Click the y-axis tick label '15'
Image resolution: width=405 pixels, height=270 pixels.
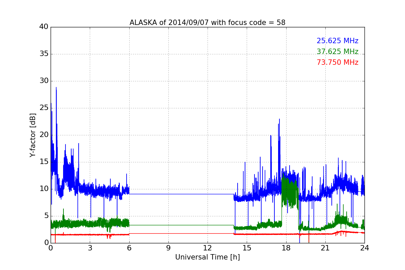coord(44,162)
